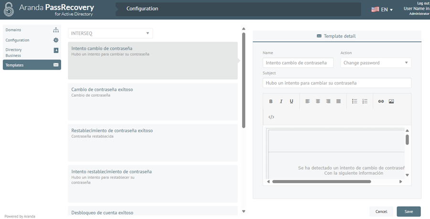
Task: Cancel the template editing
Action: (381, 211)
